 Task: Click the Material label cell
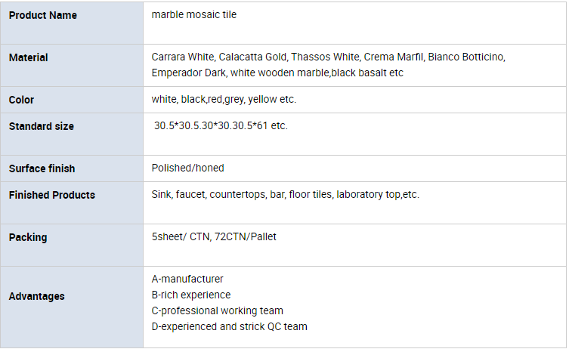[x=72, y=65]
